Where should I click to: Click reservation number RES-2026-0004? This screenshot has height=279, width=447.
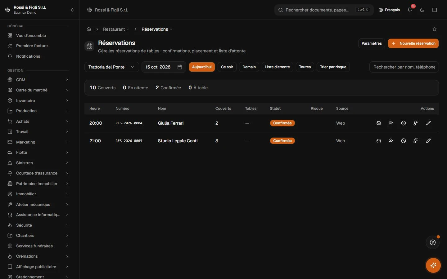129,123
